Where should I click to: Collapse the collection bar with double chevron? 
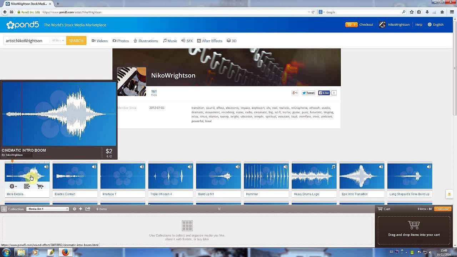click(219, 209)
